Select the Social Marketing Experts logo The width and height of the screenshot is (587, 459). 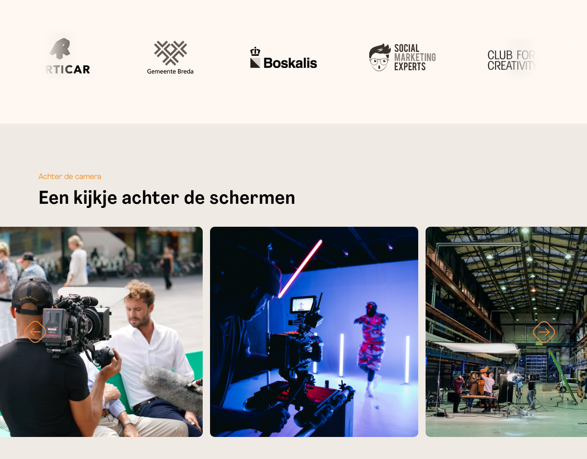click(402, 57)
